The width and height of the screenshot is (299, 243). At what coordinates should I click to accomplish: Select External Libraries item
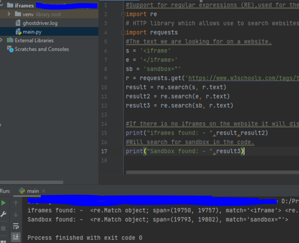pos(34,40)
